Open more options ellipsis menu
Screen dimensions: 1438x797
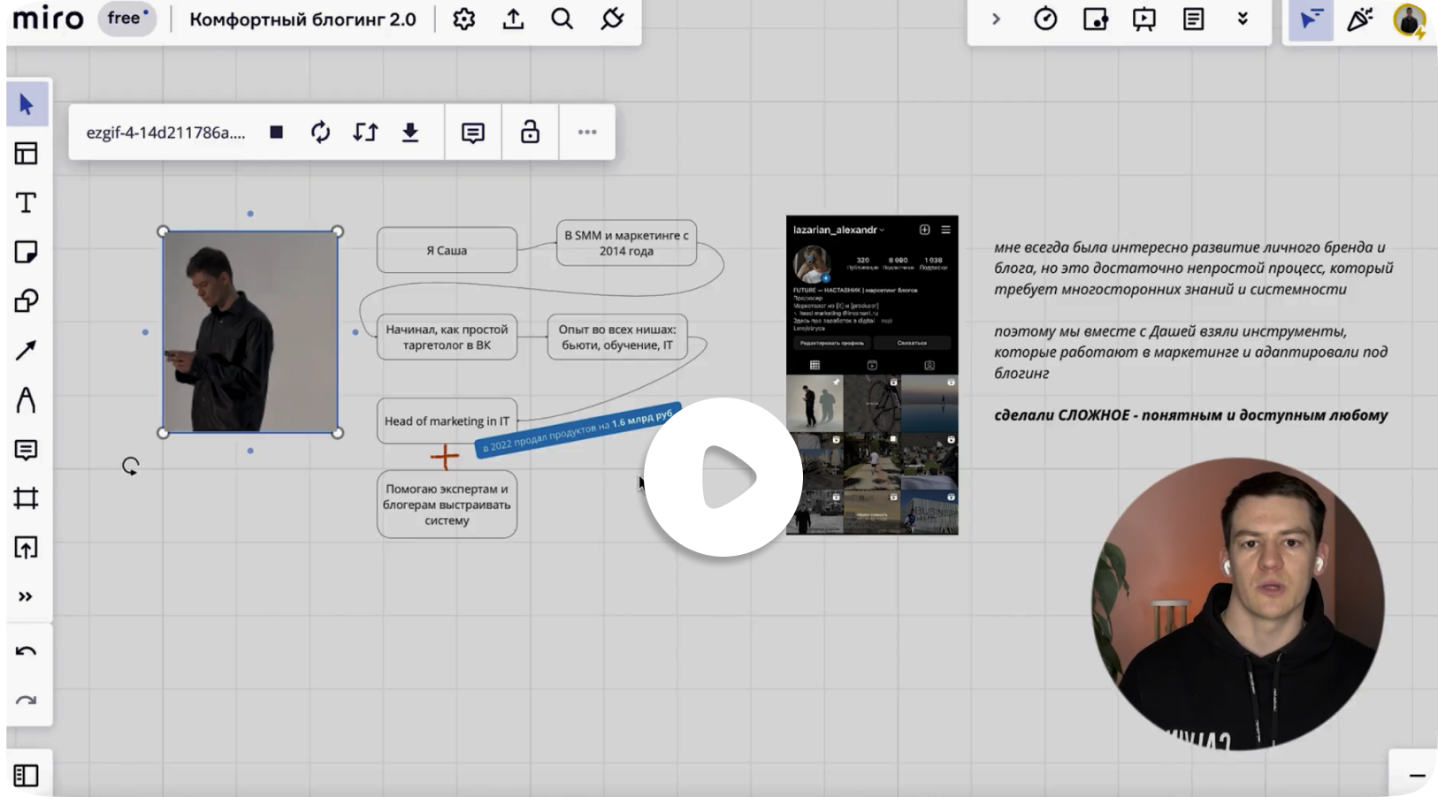click(587, 132)
